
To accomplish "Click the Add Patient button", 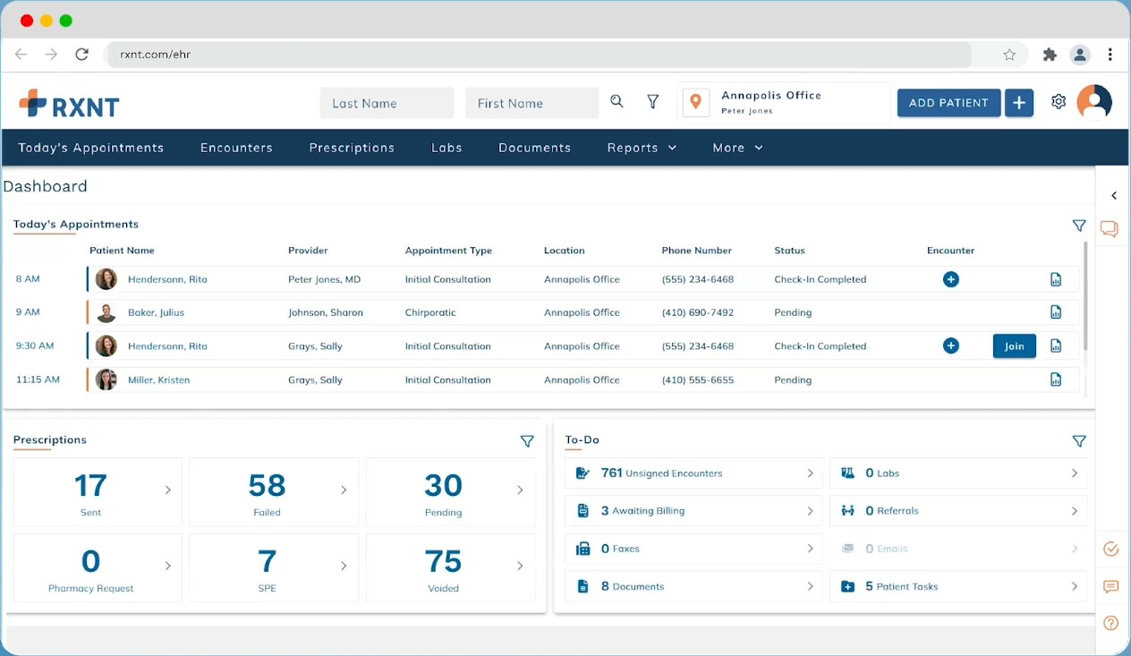I will (948, 103).
